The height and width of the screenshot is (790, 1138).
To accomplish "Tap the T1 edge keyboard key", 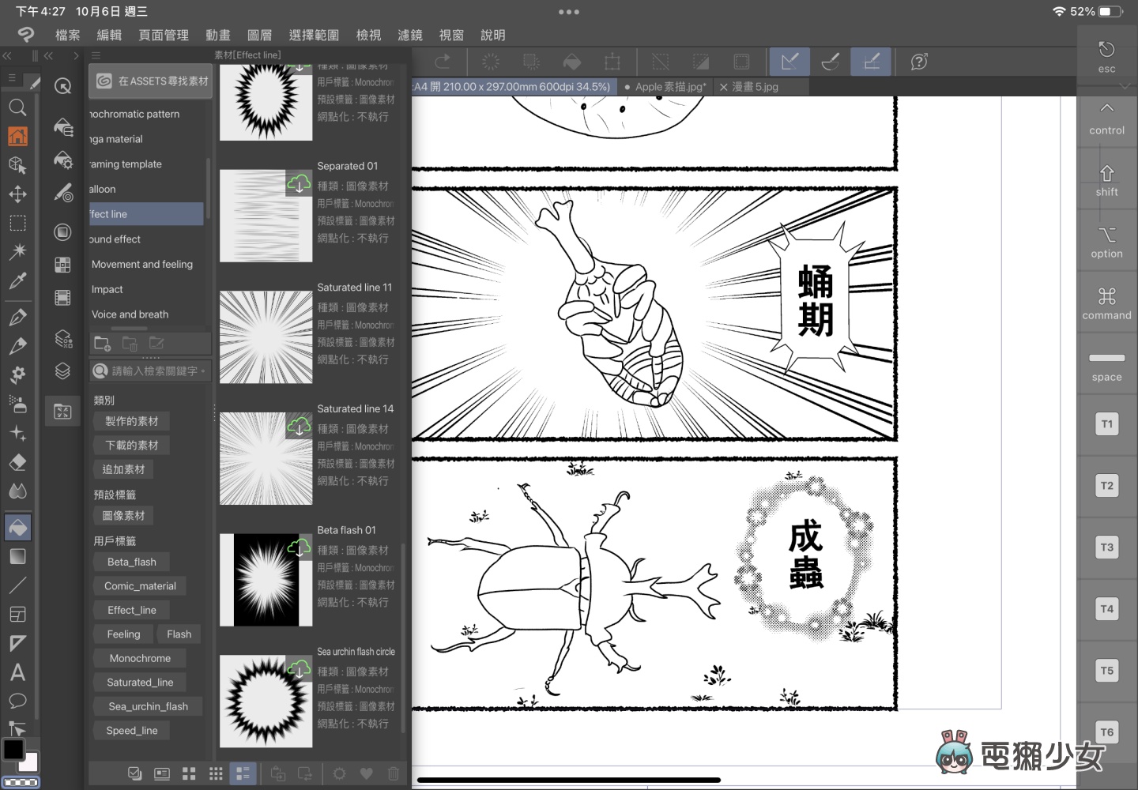I will tap(1107, 424).
